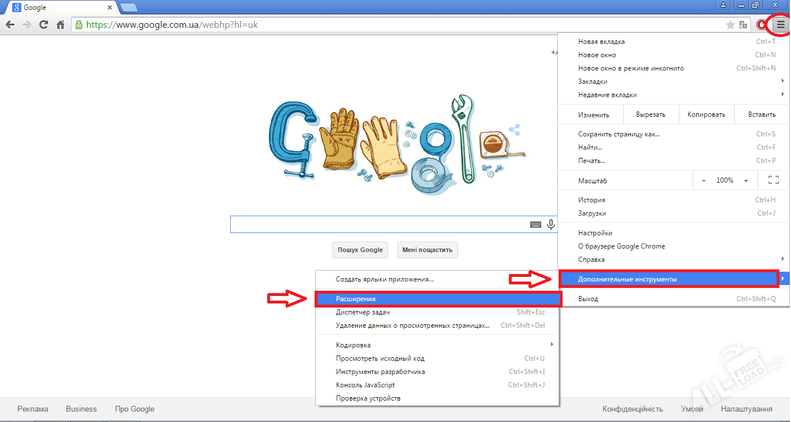Bookmark this page with the star icon

click(730, 25)
